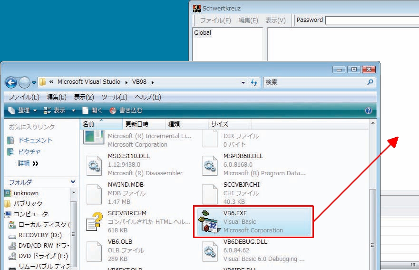Screen dimensions: 419x270
Task: Open the ツール(T) menu
Action: (x=114, y=97)
